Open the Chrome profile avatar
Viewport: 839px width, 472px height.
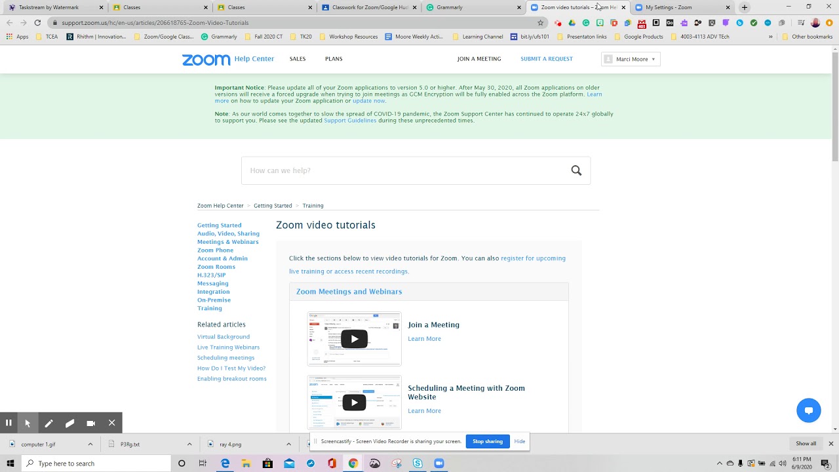coord(815,22)
